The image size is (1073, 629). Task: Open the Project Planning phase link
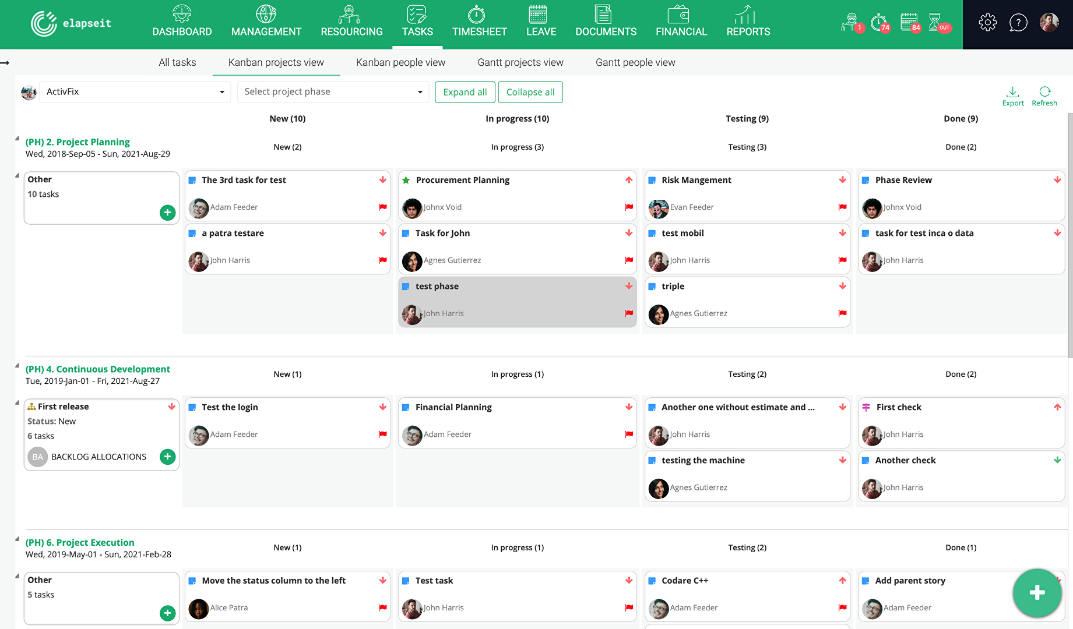(78, 142)
